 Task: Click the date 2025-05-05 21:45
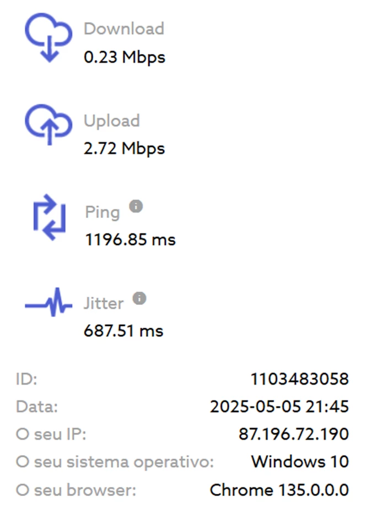(x=279, y=407)
